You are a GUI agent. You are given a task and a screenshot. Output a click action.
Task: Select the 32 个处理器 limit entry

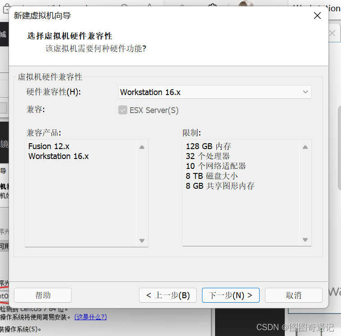[208, 156]
